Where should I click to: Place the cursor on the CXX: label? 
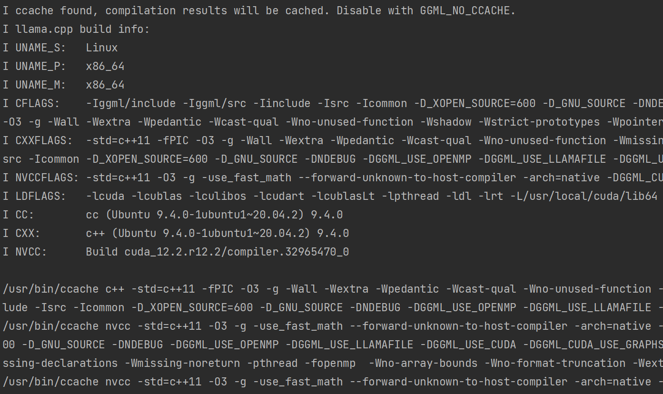[28, 233]
